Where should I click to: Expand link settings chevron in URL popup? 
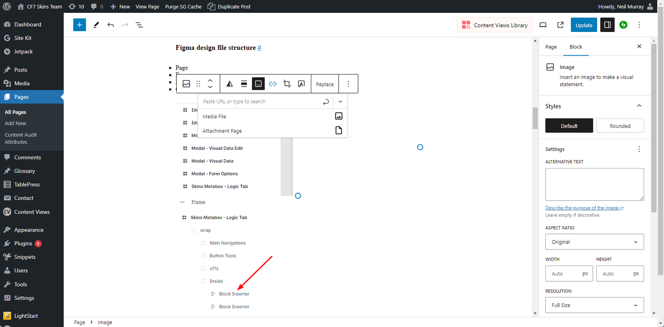click(x=340, y=102)
